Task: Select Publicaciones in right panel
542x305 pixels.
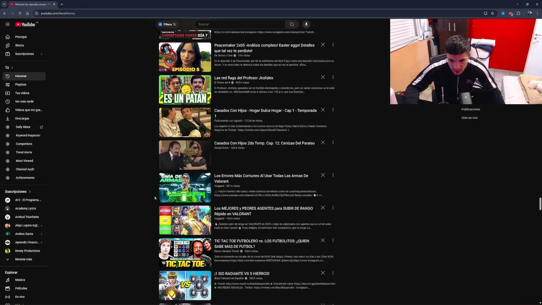Action: pyautogui.click(x=470, y=109)
